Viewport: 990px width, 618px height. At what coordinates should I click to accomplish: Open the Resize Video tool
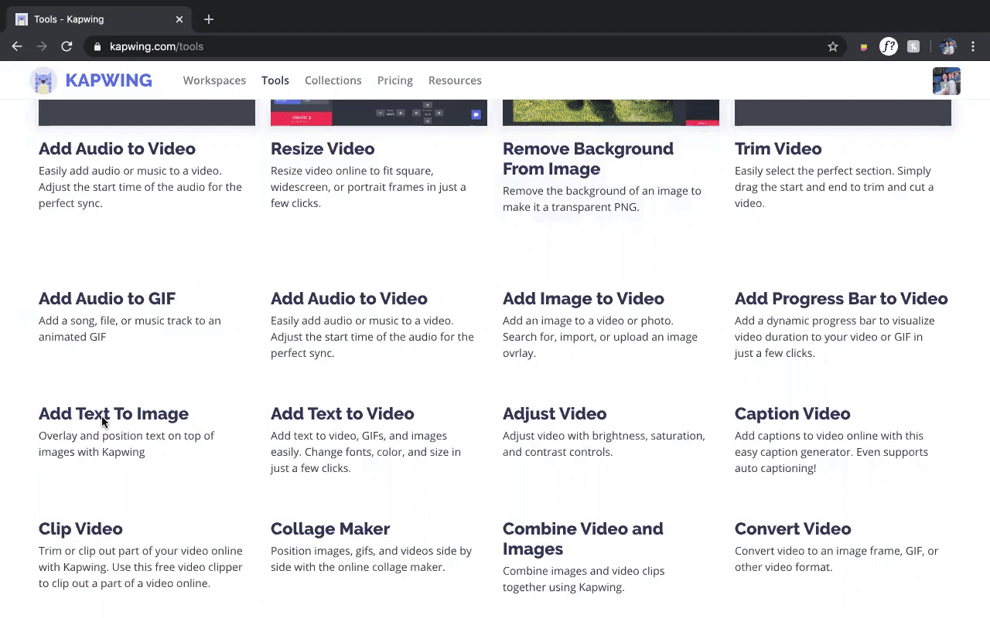coord(323,148)
